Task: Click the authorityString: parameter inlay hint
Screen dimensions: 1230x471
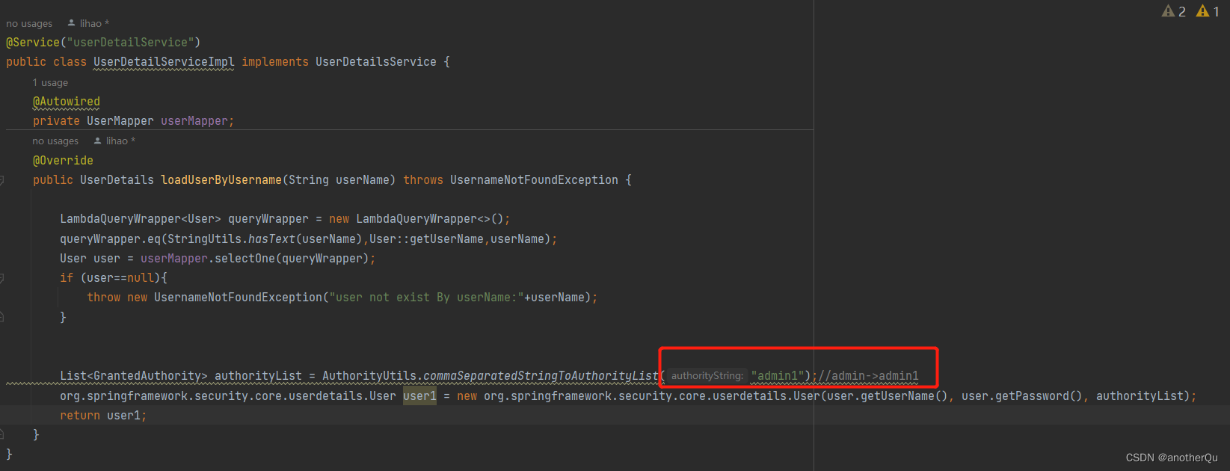Action: point(707,375)
